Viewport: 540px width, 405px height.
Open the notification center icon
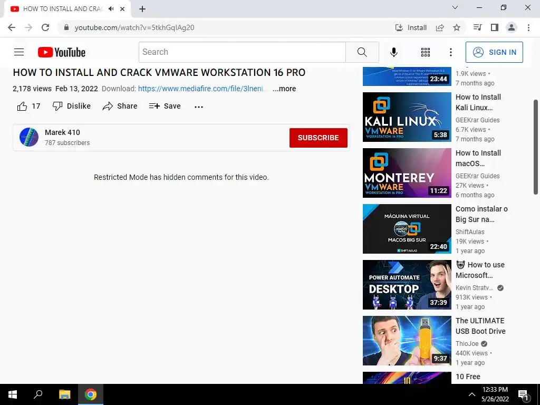(524, 396)
